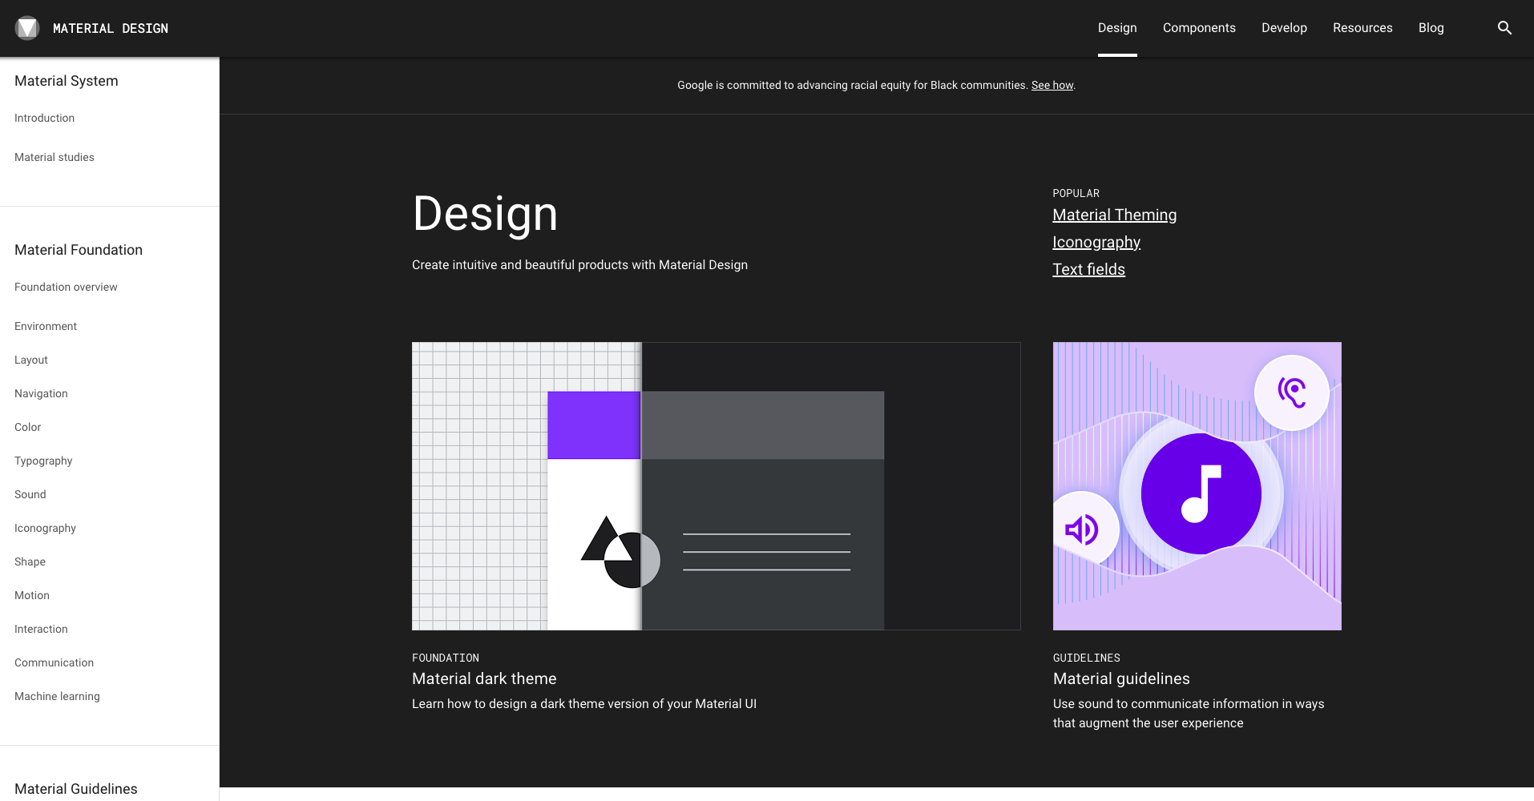The height and width of the screenshot is (801, 1534).
Task: Open Navigation in the sidebar
Action: pos(41,393)
